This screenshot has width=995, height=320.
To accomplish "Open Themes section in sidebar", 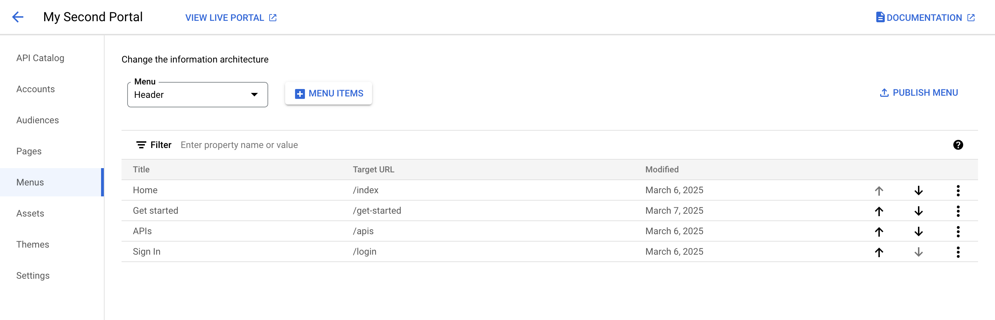I will pyautogui.click(x=33, y=244).
